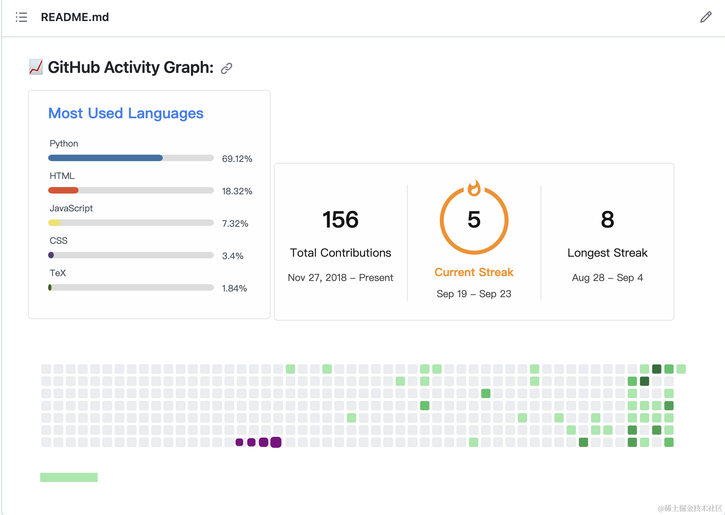725x515 pixels.
Task: Click the longest streak number 8
Action: point(608,220)
